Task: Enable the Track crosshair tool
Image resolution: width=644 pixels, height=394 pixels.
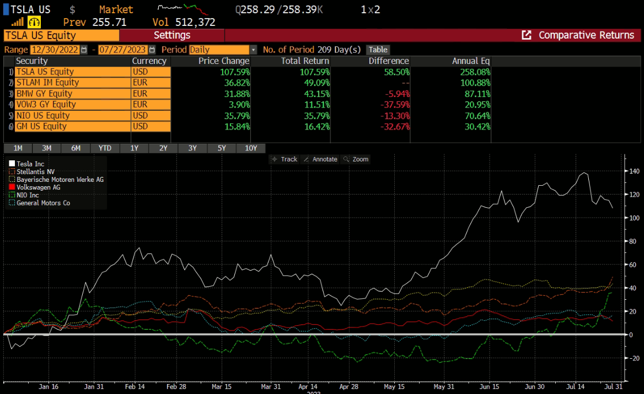Action: point(284,159)
